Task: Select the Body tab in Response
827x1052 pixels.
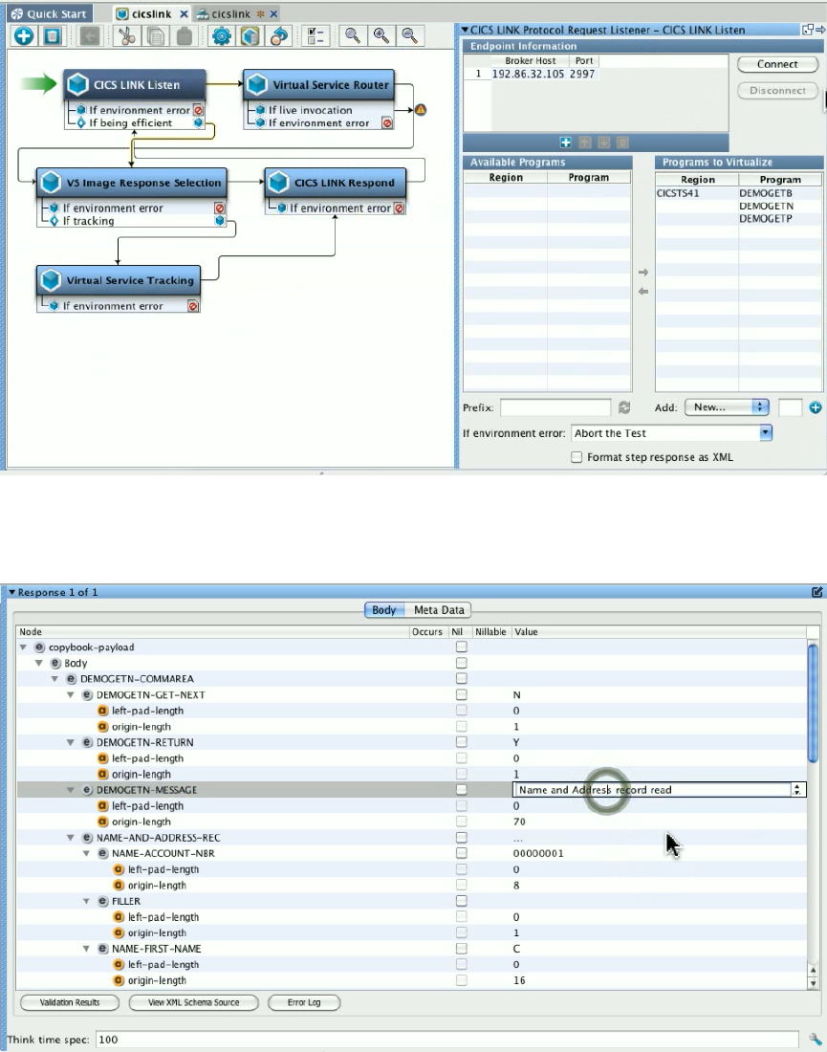Action: click(384, 610)
